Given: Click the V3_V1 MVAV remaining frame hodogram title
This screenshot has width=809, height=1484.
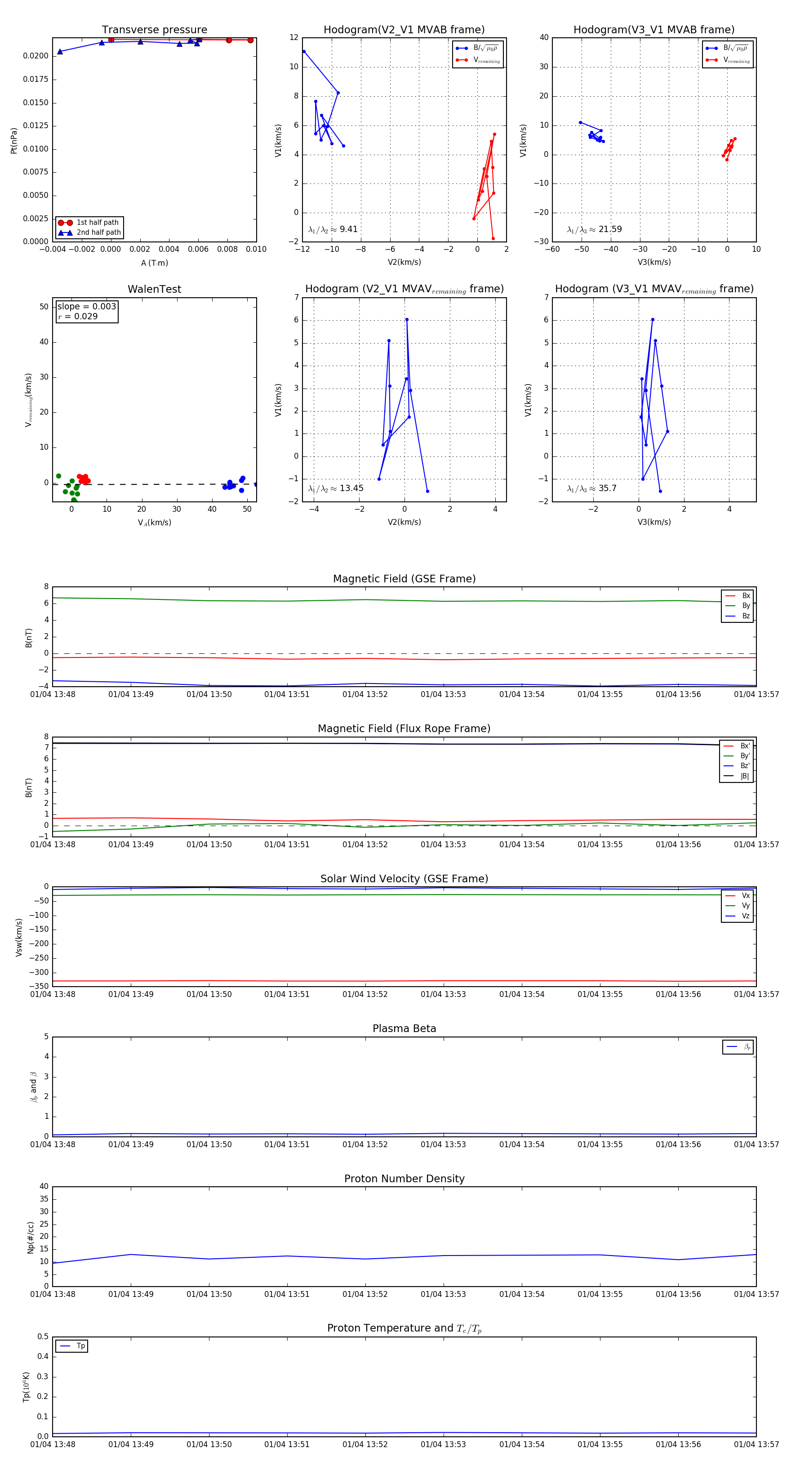Looking at the screenshot, I should click(654, 289).
